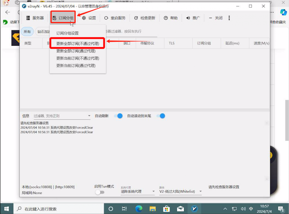This screenshot has width=289, height=214.
Task: Minimize the v2rayN window
Action: coord(238,6)
